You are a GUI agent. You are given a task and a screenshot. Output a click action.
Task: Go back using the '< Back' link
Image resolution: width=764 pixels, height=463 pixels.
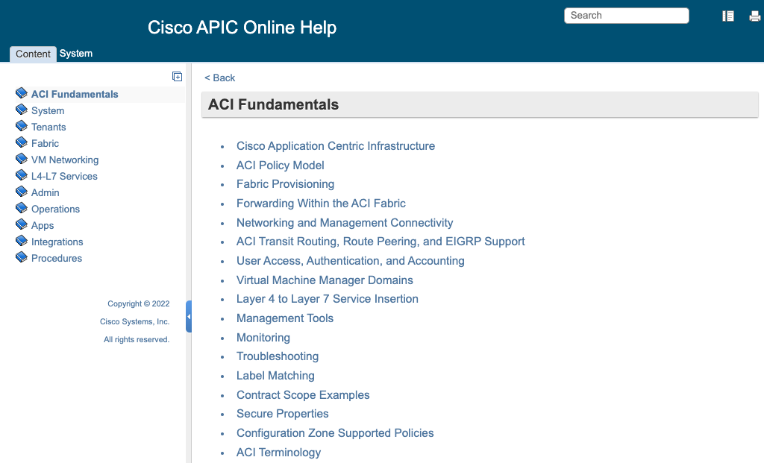[x=220, y=78]
